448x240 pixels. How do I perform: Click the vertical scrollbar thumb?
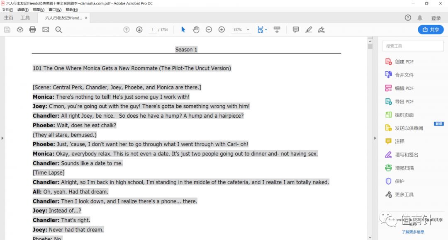pos(370,46)
